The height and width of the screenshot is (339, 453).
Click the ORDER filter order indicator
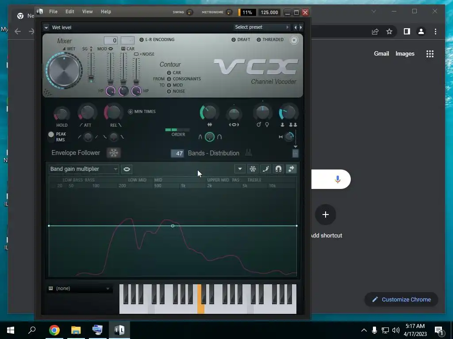click(x=177, y=130)
